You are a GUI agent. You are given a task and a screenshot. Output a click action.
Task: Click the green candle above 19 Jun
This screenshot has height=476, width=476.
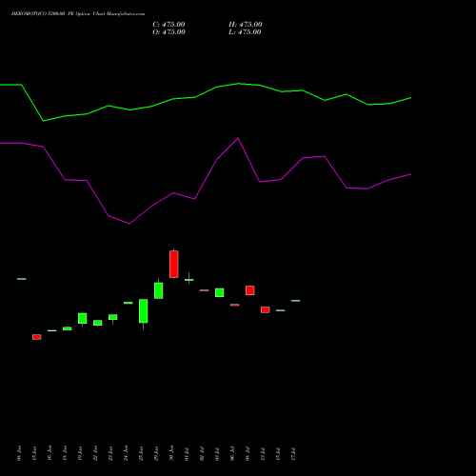[x=83, y=318]
